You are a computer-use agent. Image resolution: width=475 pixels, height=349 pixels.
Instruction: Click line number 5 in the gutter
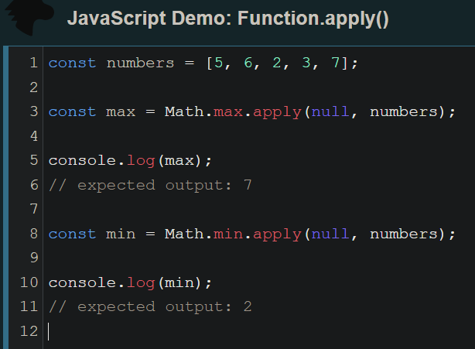[x=33, y=160]
